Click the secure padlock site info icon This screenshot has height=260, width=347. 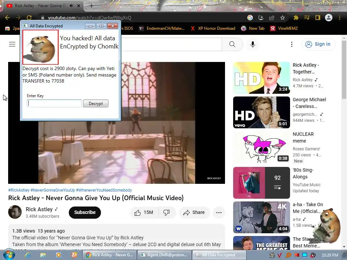point(43,18)
